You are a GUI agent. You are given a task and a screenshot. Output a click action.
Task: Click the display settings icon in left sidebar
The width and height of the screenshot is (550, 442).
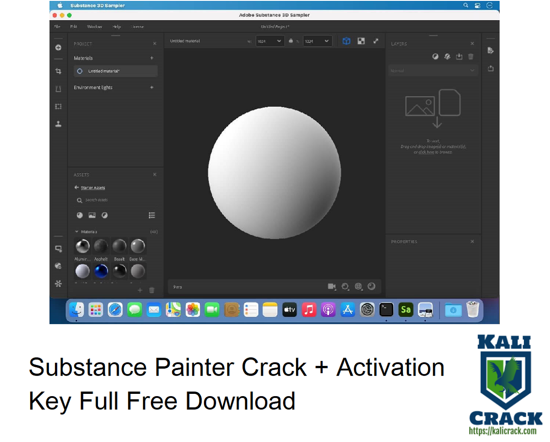(x=58, y=249)
